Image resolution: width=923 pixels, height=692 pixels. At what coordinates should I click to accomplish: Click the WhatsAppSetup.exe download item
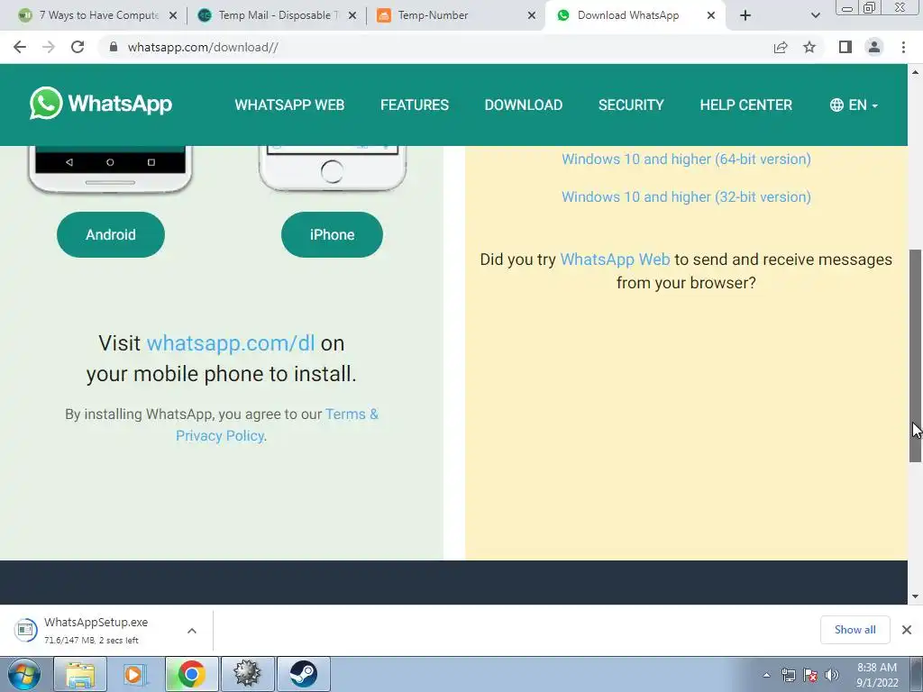[106, 630]
